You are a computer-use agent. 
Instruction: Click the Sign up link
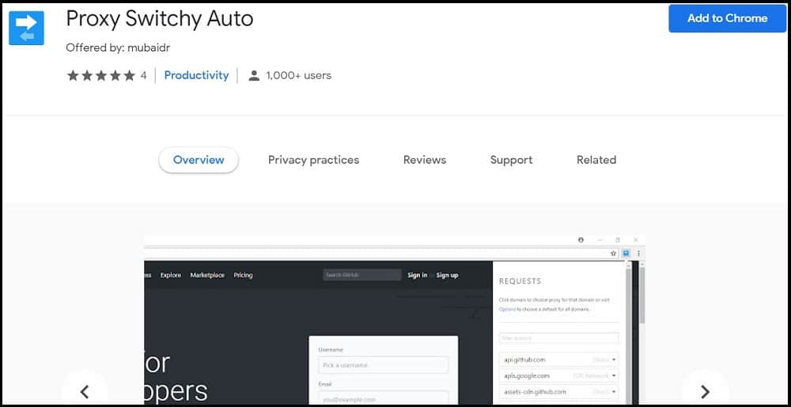[447, 276]
